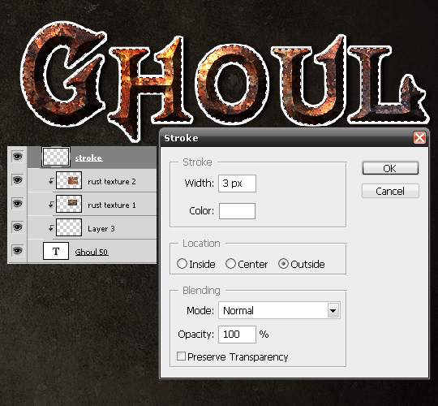Viewport: 438px width, 406px height.
Task: Choose the Outside location radio button
Action: click(x=283, y=264)
